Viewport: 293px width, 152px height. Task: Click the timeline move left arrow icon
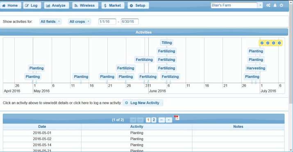tap(273, 43)
